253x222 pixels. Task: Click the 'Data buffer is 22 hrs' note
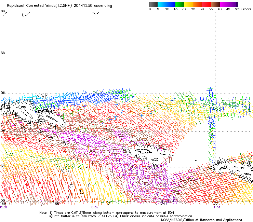coord(81,216)
